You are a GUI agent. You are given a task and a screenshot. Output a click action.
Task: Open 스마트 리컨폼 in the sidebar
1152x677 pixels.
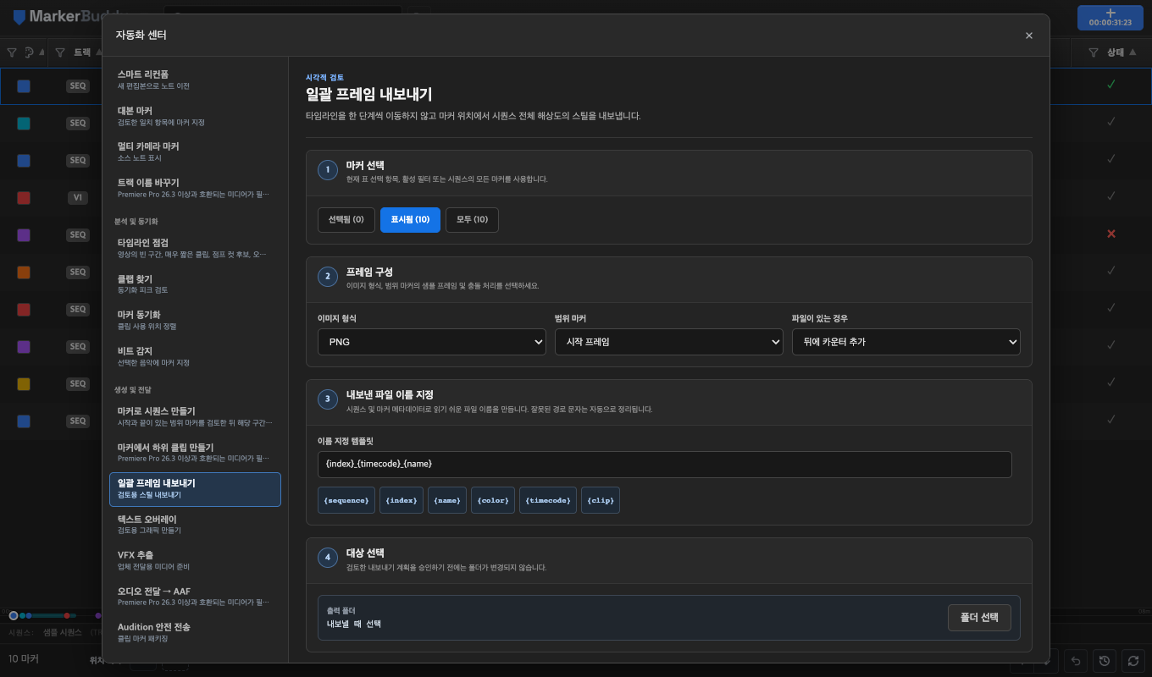(195, 80)
